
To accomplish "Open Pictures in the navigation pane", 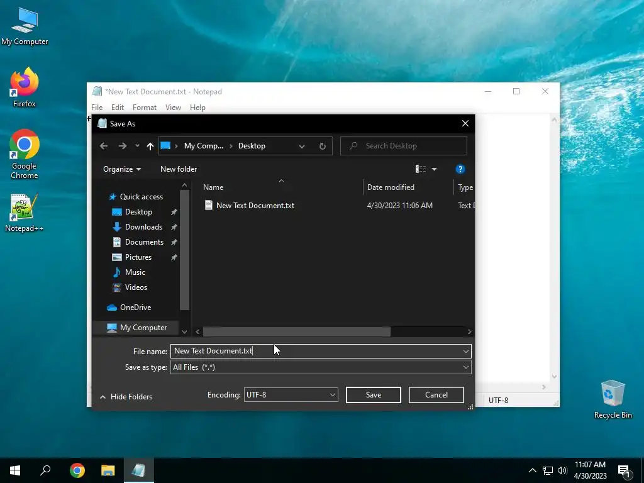I will 138,257.
